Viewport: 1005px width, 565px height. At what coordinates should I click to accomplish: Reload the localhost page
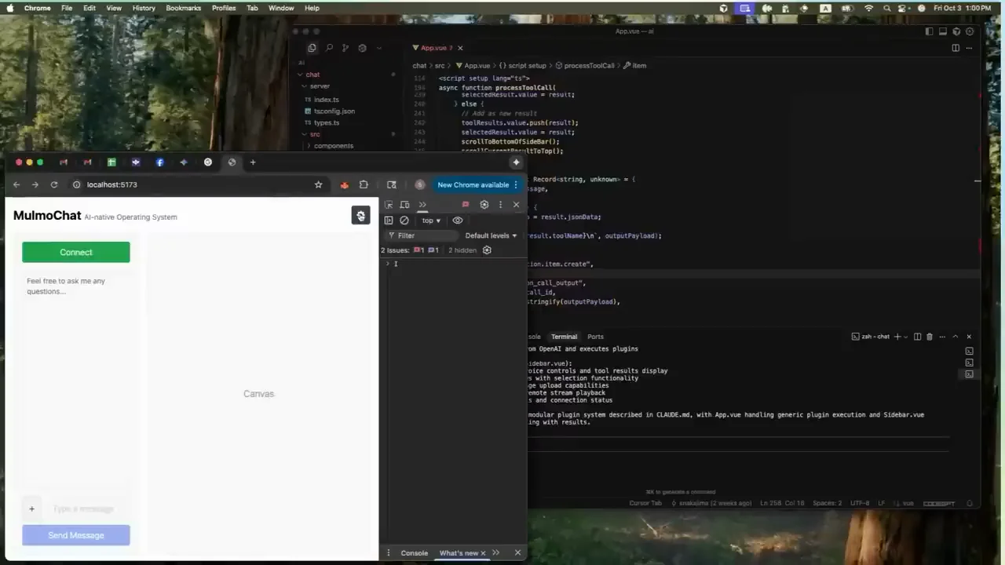[x=54, y=184]
